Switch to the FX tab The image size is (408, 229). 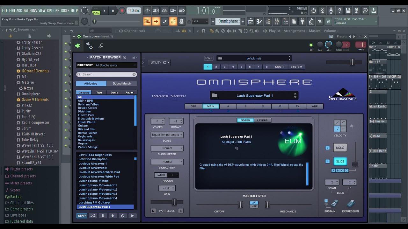pos(297,106)
